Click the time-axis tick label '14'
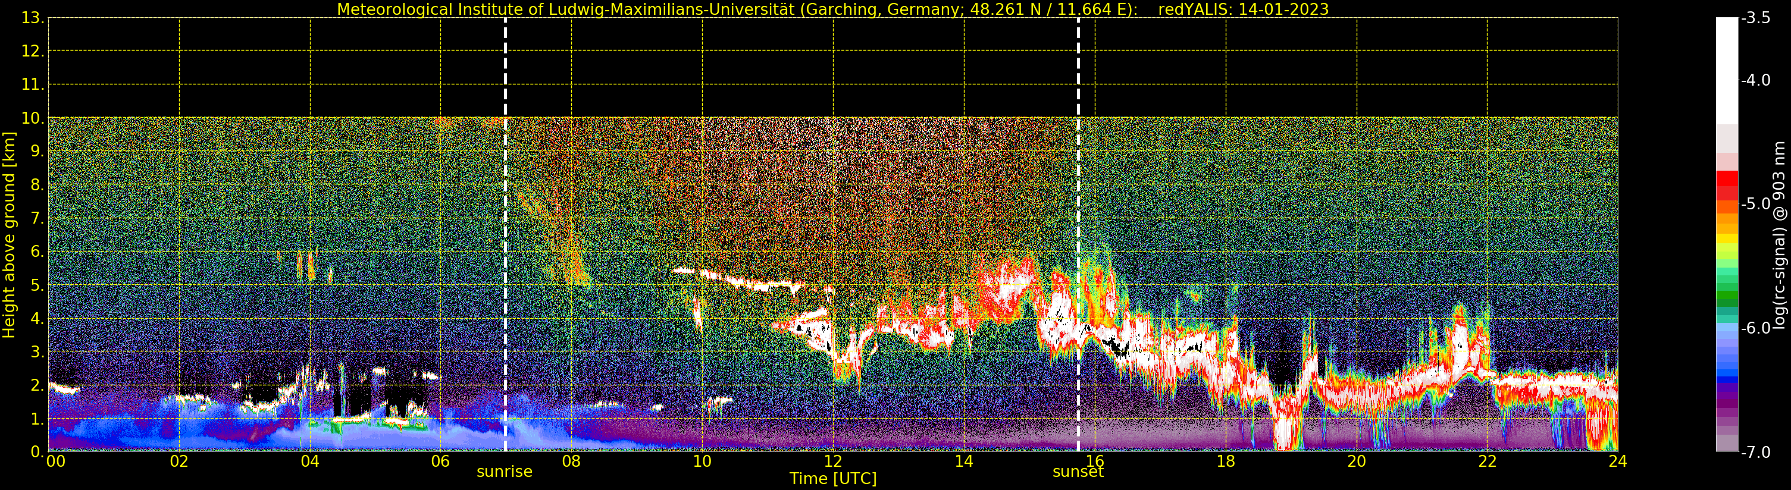This screenshot has height=490, width=1791. 964,461
